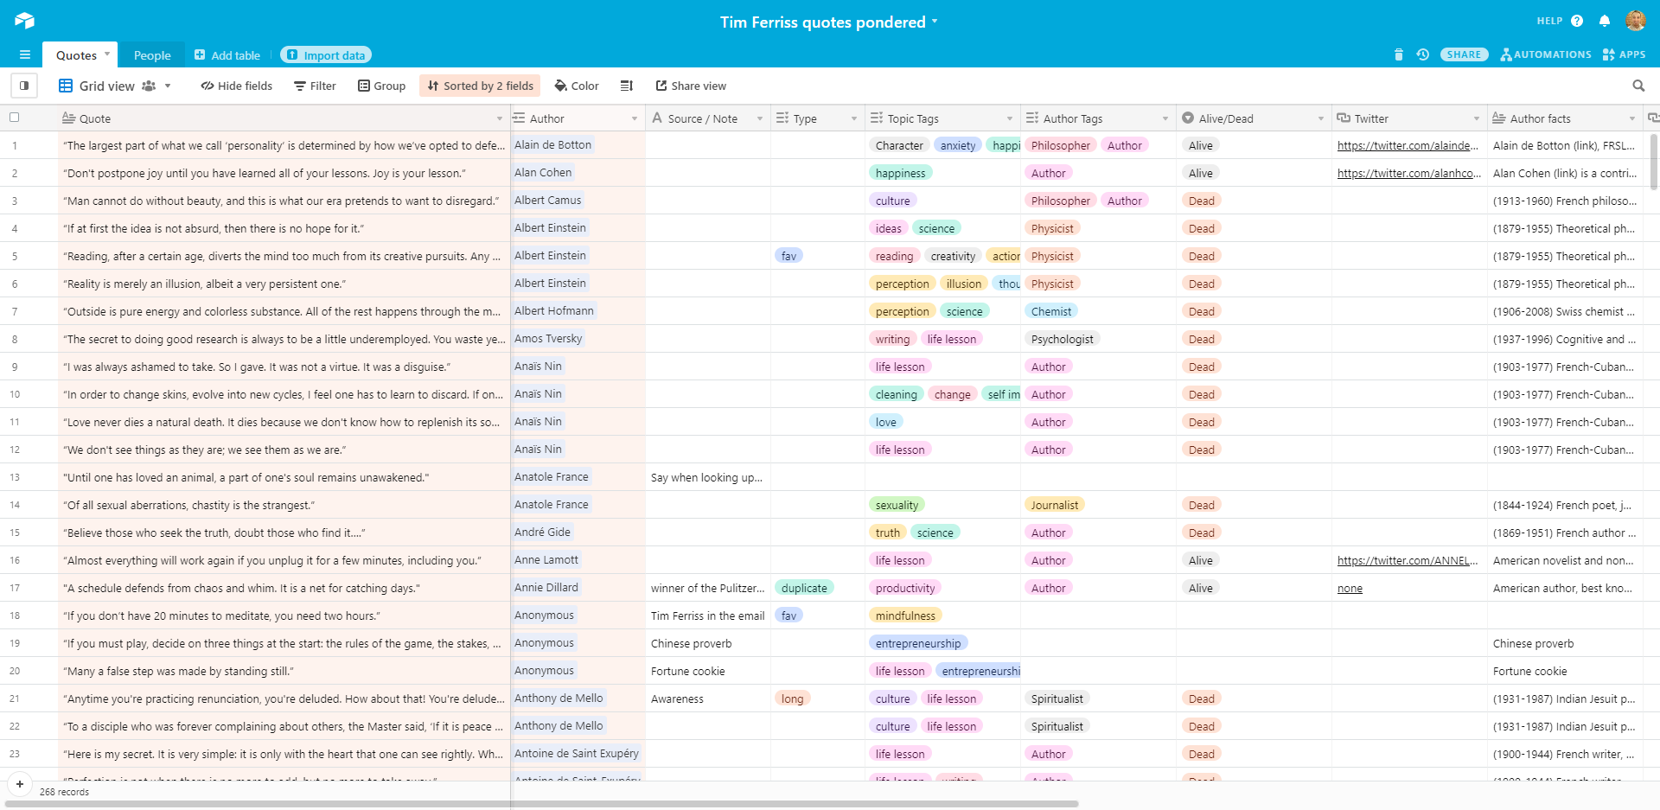The image size is (1660, 810).
Task: Switch to the People tab
Action: pyautogui.click(x=152, y=55)
